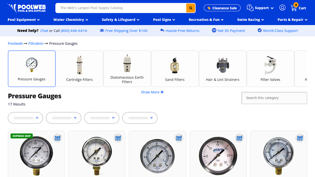Image resolution: width=315 pixels, height=177 pixels.
Task: Open 360 view on second gauge product
Action: coord(118,138)
